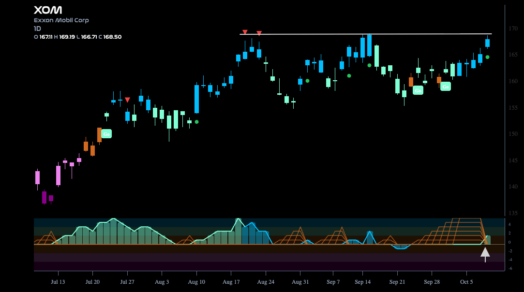Click the Aug 3 date label

point(162,282)
